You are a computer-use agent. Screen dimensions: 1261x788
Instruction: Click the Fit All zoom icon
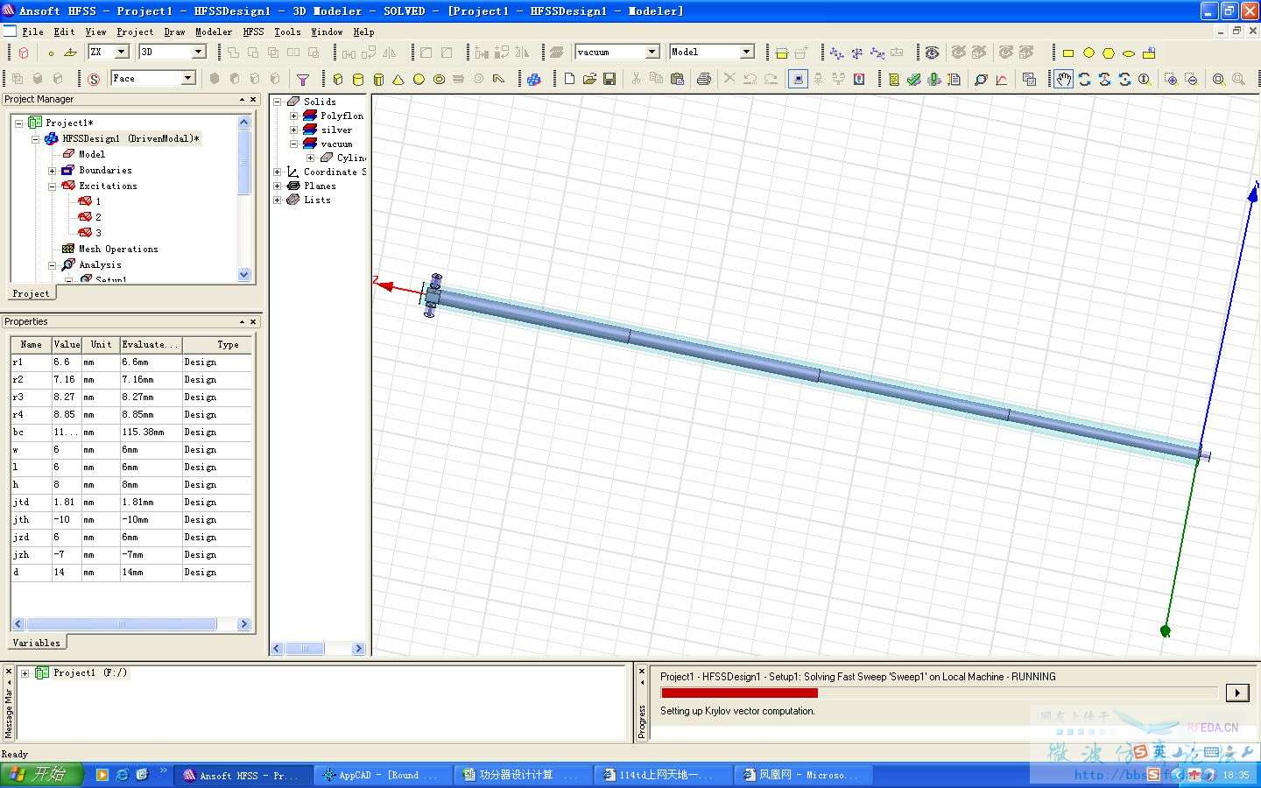(x=1218, y=79)
